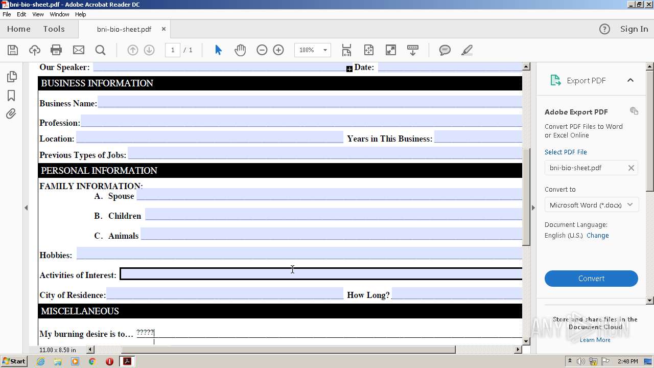The width and height of the screenshot is (654, 368).
Task: Zoom out with minus button
Action: [262, 50]
